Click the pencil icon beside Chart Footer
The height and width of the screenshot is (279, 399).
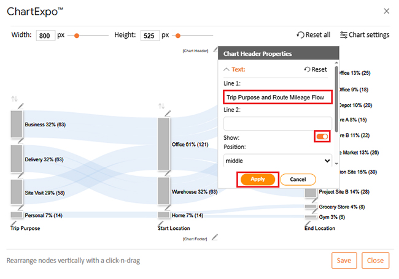(x=215, y=237)
